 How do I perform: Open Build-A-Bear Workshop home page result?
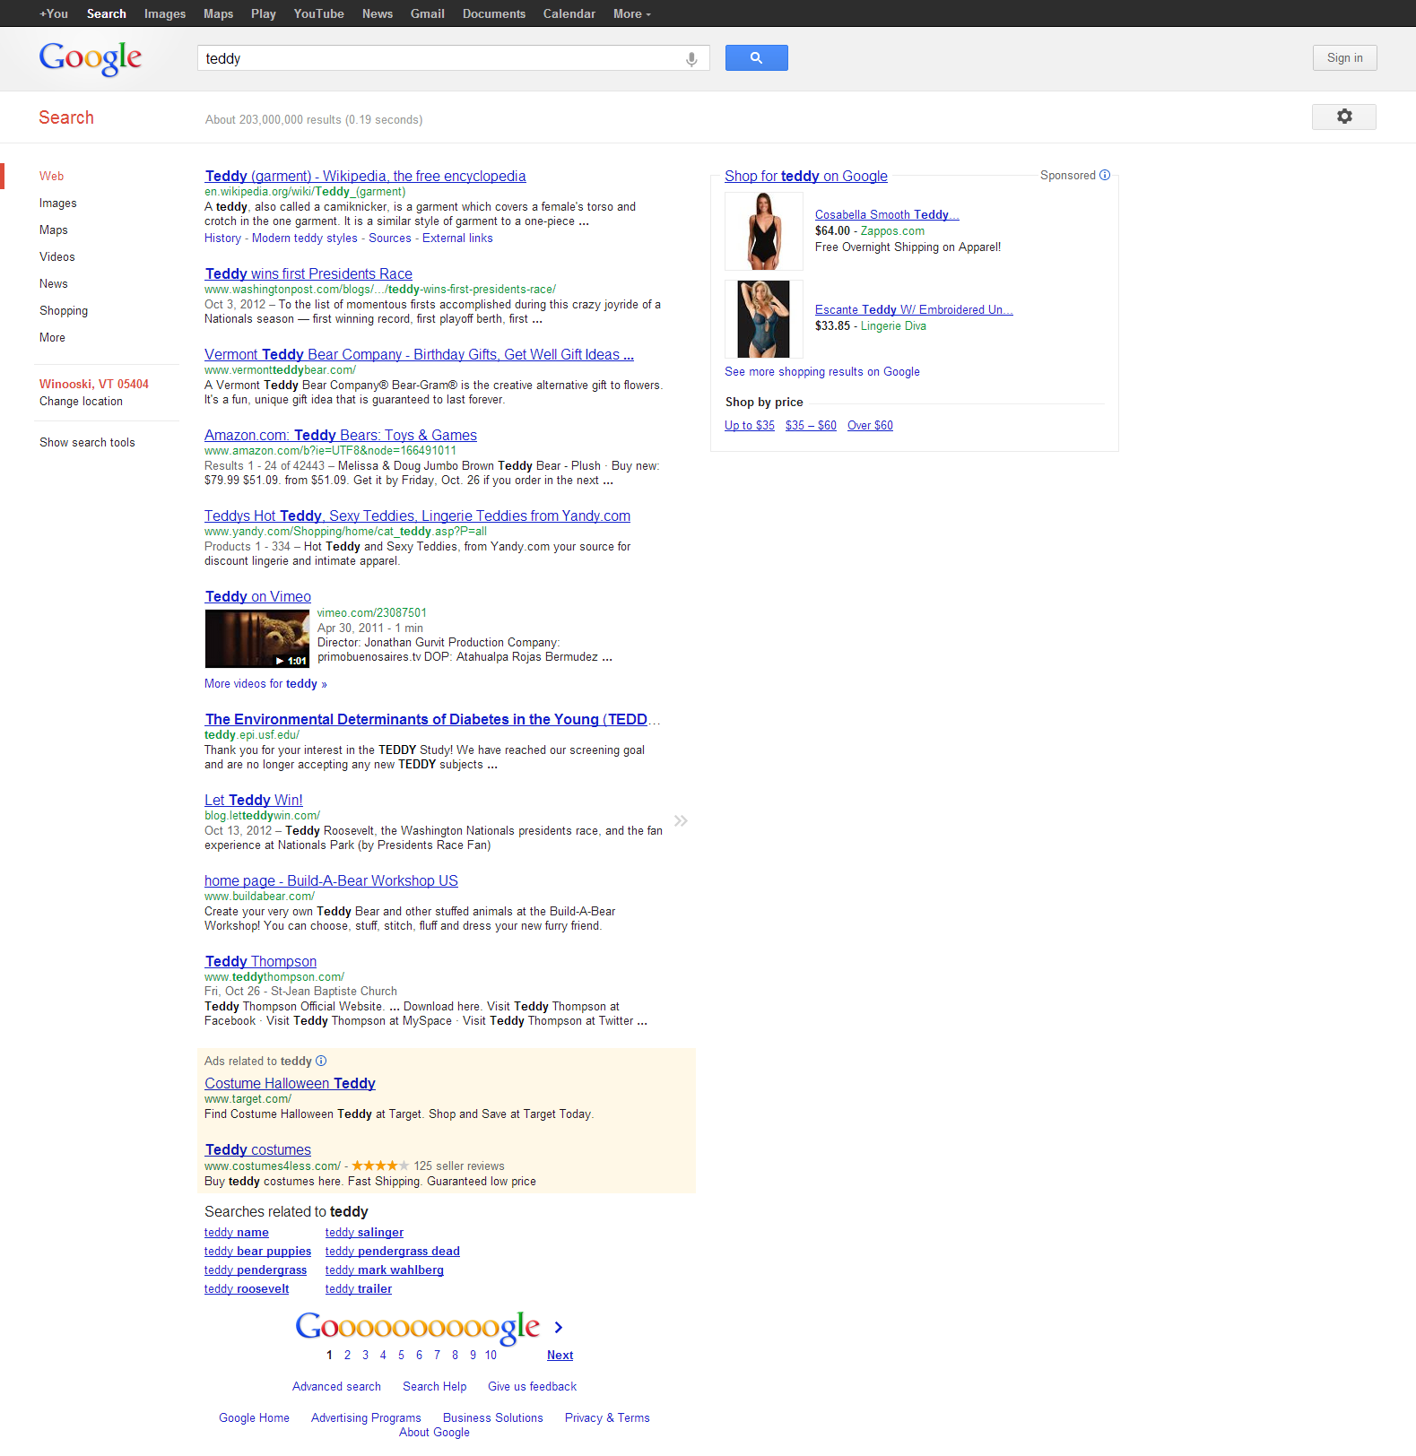tap(331, 880)
